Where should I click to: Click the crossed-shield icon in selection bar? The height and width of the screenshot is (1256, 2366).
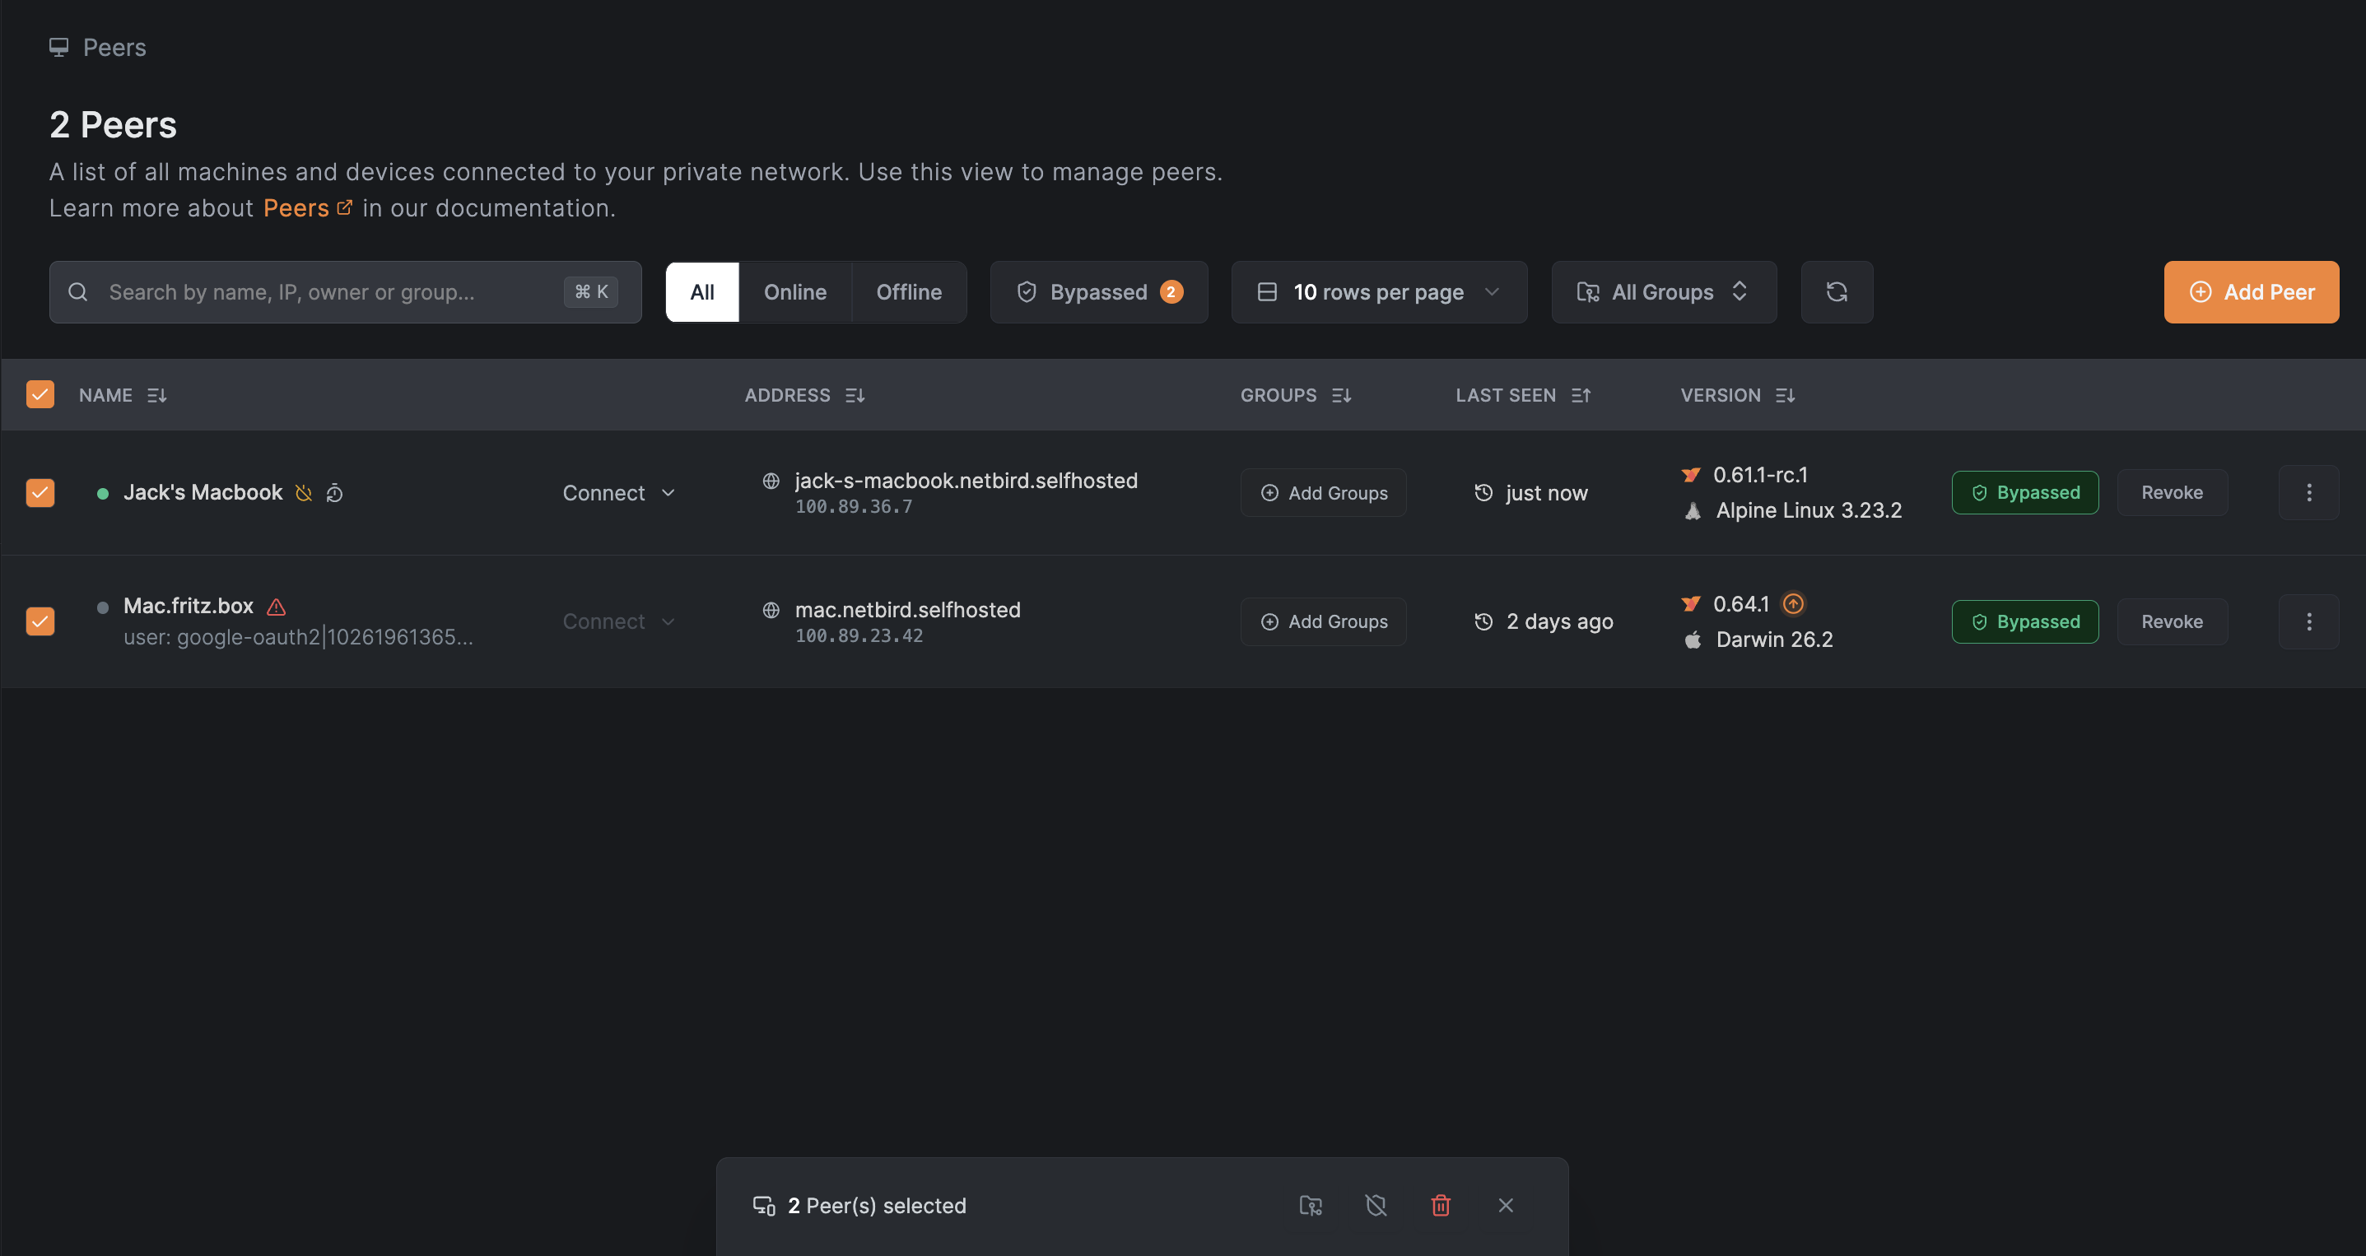(x=1375, y=1206)
